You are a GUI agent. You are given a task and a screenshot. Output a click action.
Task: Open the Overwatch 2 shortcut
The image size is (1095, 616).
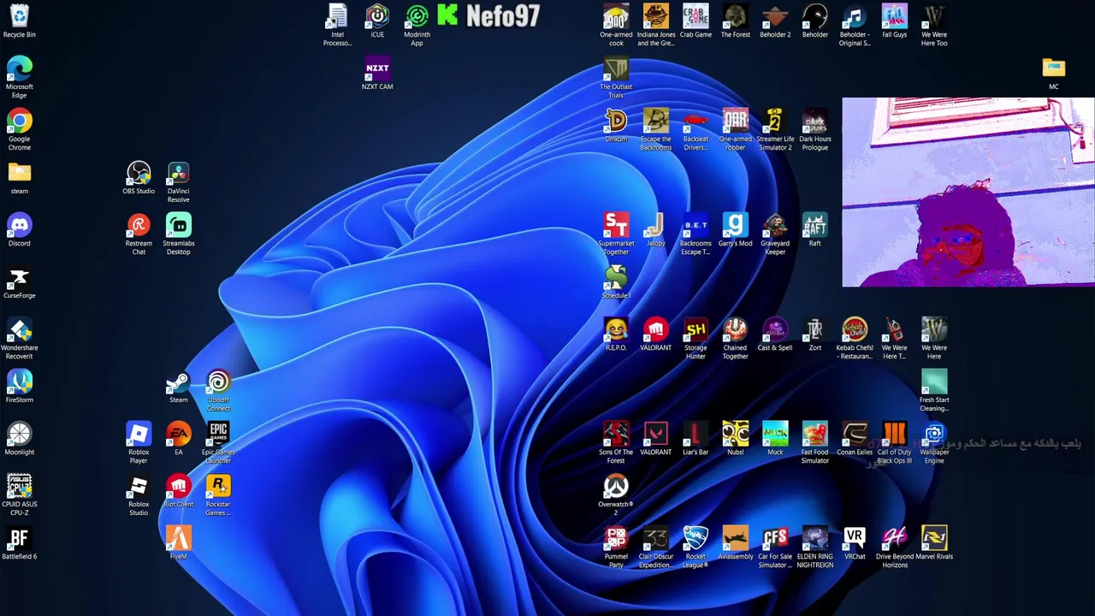(616, 495)
